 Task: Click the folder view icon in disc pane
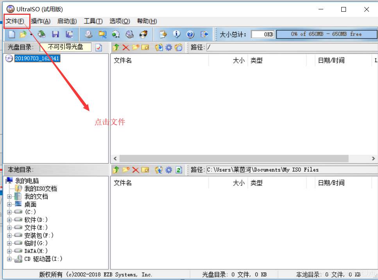(x=179, y=47)
